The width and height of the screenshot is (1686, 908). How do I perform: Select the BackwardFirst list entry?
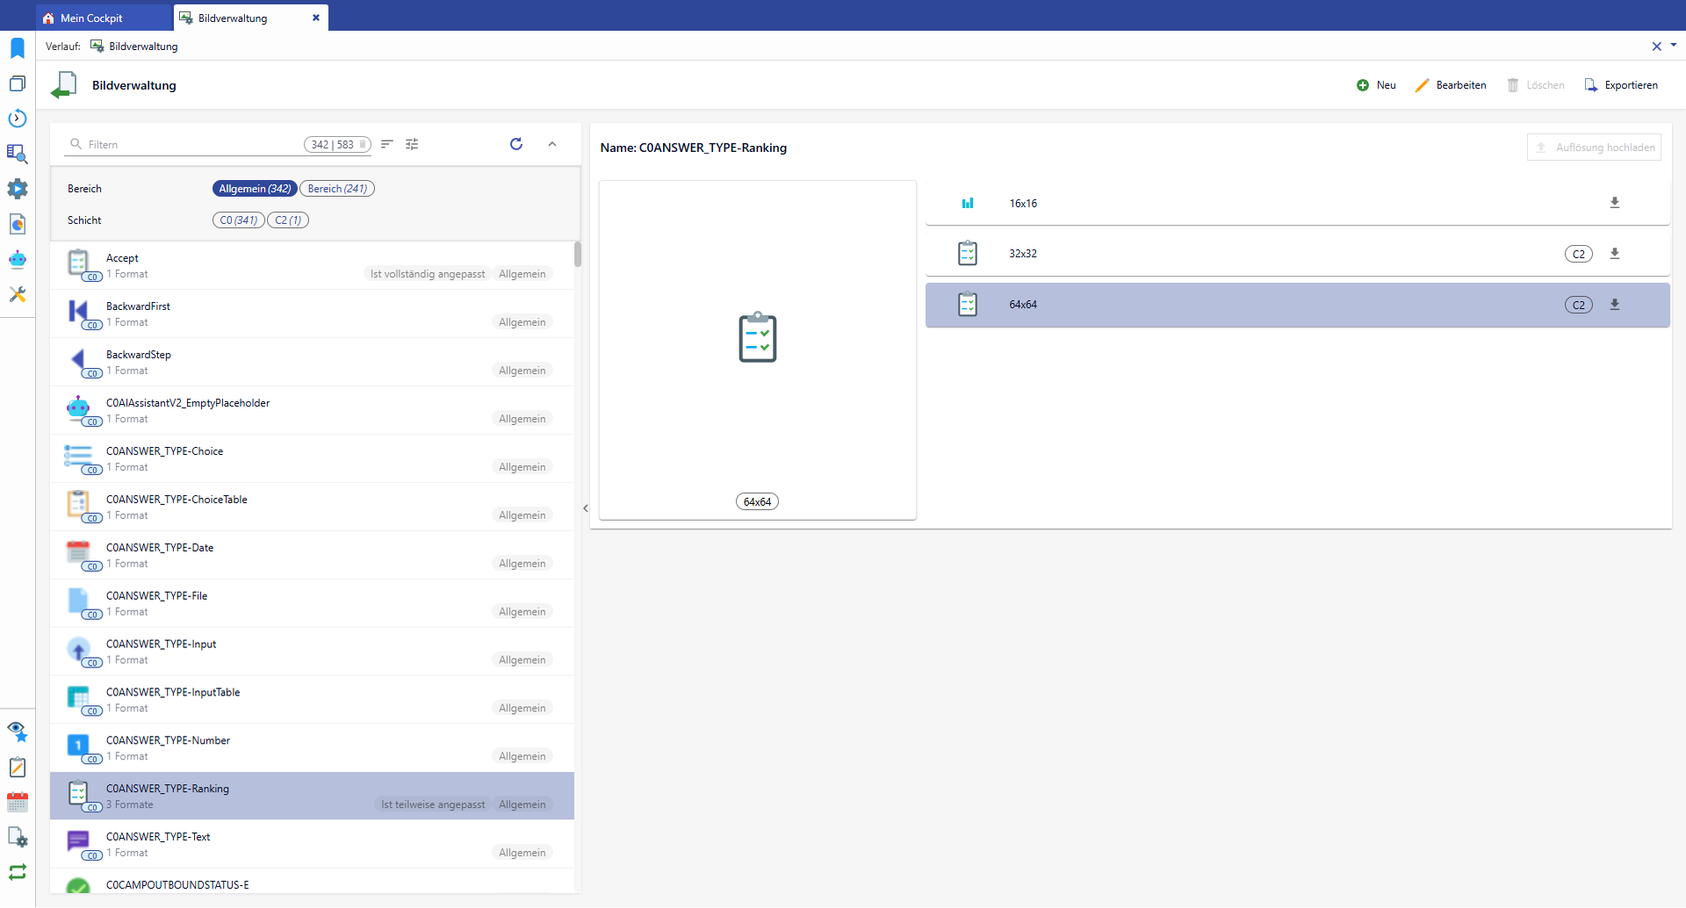click(x=312, y=314)
